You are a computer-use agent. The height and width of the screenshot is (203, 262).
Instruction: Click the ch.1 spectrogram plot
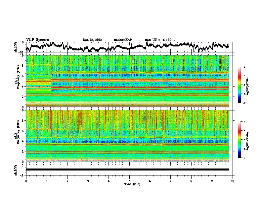point(128,81)
